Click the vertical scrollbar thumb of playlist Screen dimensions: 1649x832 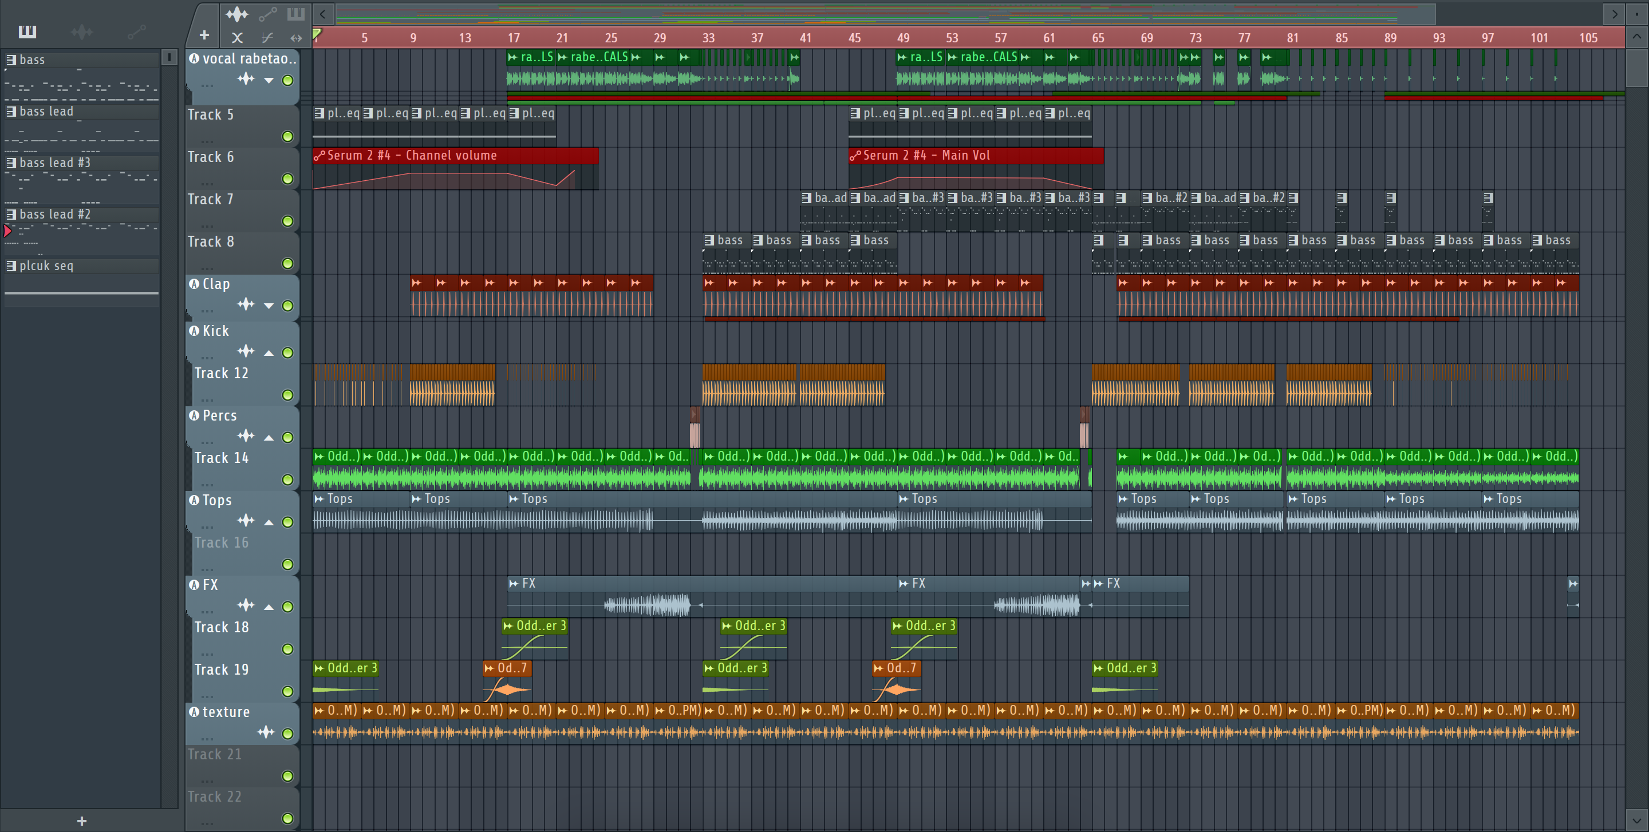[x=1637, y=68]
